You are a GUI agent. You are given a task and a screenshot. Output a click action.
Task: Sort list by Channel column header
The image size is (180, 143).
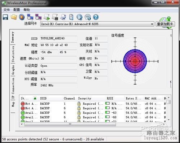click(70, 98)
